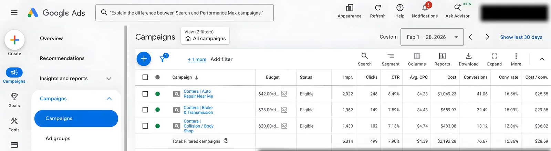Screen dimensions: 551x151
Task: Open help for Total: Filtered campaigns
Action: [x=226, y=141]
